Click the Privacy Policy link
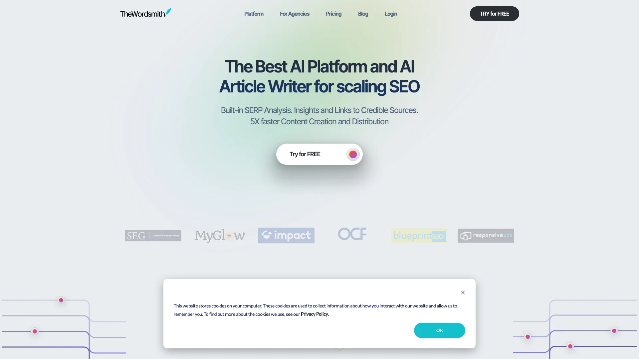This screenshot has width=639, height=359. (x=314, y=314)
